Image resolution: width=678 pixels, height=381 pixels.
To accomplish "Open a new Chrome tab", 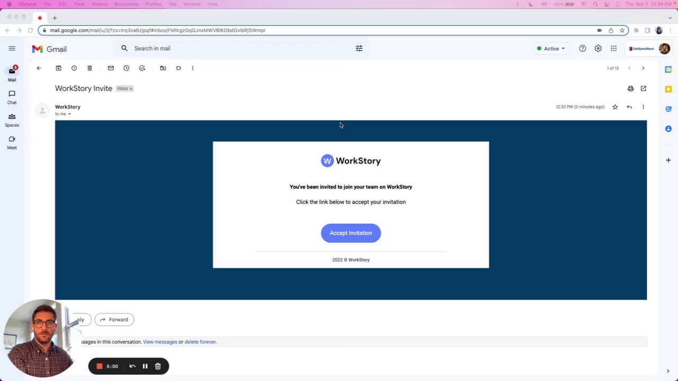I will (55, 17).
